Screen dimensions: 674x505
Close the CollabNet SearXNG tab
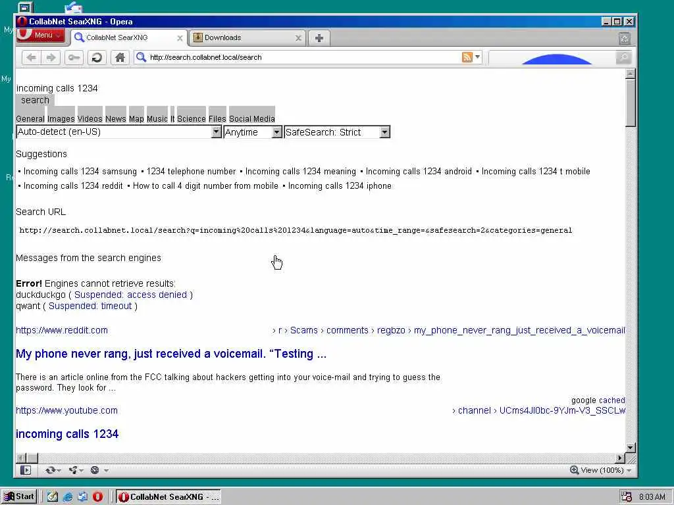pyautogui.click(x=180, y=38)
